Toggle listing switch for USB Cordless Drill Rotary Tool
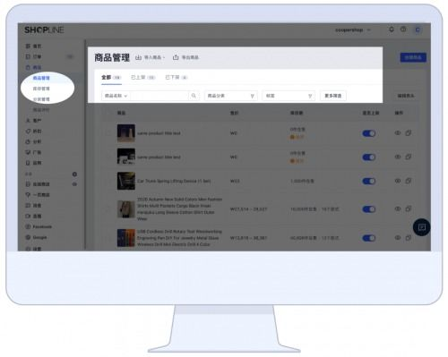The width and height of the screenshot is (448, 357). pyautogui.click(x=369, y=238)
